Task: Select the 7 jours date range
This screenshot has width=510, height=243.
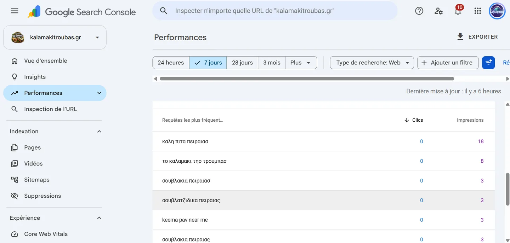Action: (x=208, y=63)
